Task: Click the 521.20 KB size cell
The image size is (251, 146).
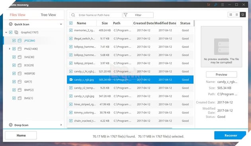Action: [105, 72]
